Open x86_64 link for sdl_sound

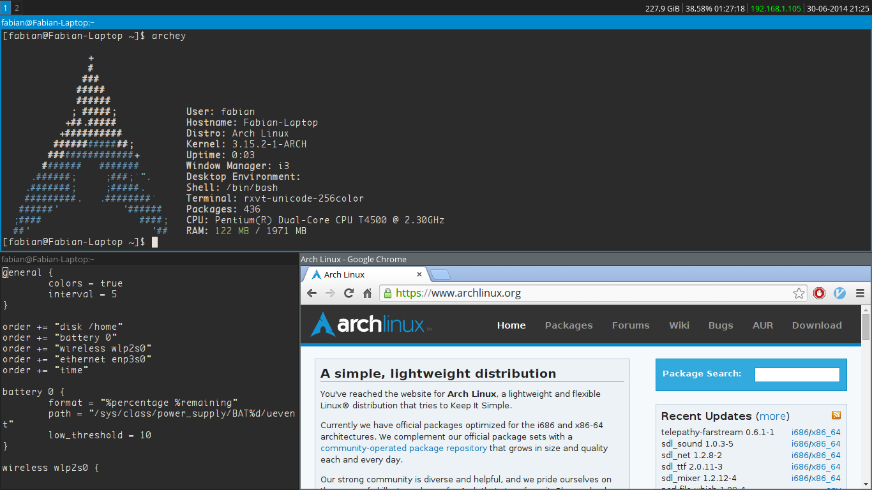tap(826, 444)
